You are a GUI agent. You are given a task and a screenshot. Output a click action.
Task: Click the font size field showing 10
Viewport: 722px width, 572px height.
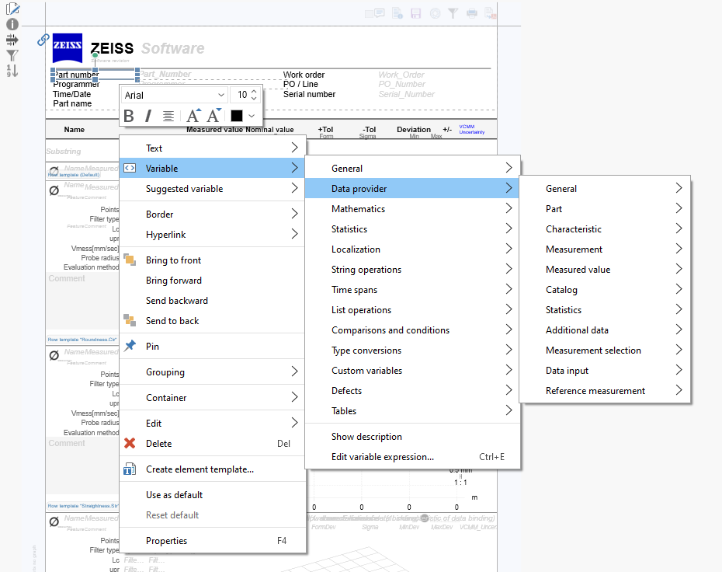[241, 95]
